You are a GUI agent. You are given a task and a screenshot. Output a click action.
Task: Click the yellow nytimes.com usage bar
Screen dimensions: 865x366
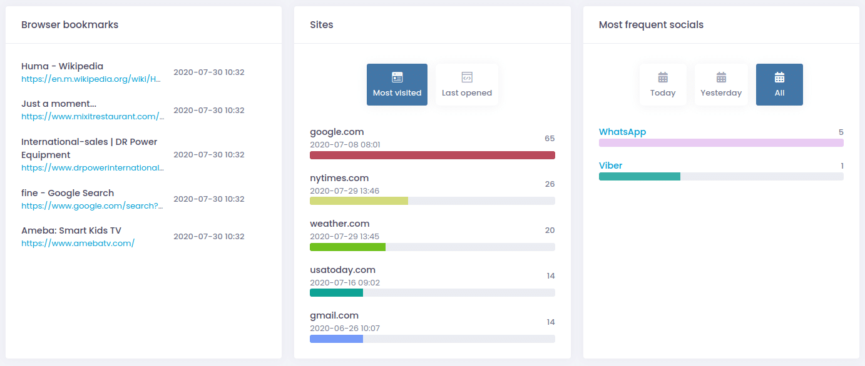359,200
